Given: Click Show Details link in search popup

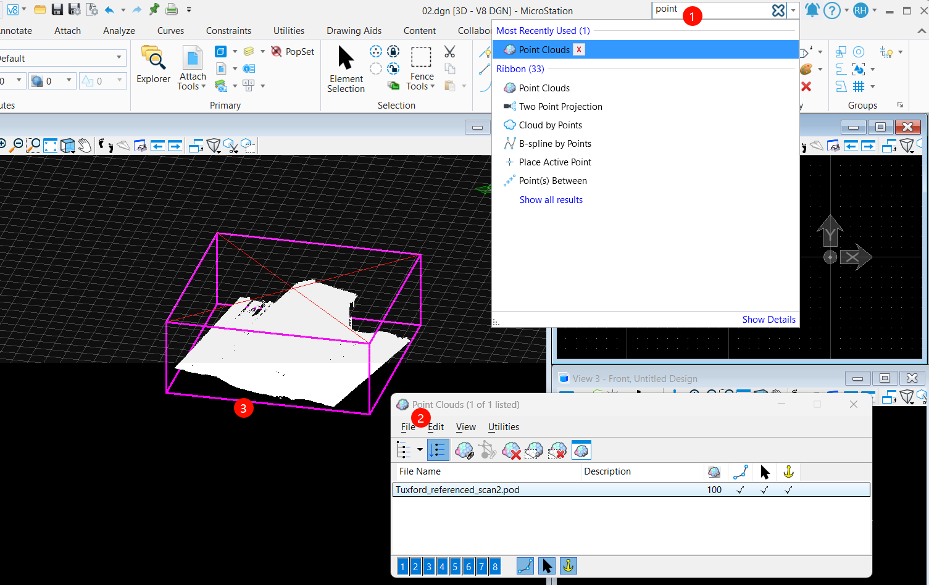Looking at the screenshot, I should [x=769, y=320].
